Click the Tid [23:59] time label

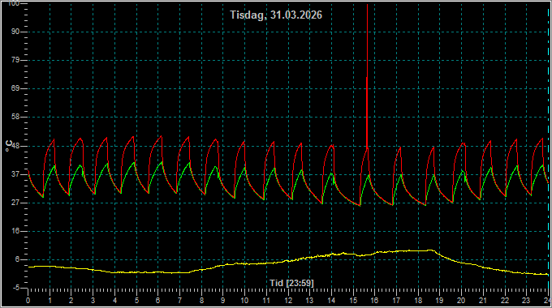[291, 283]
